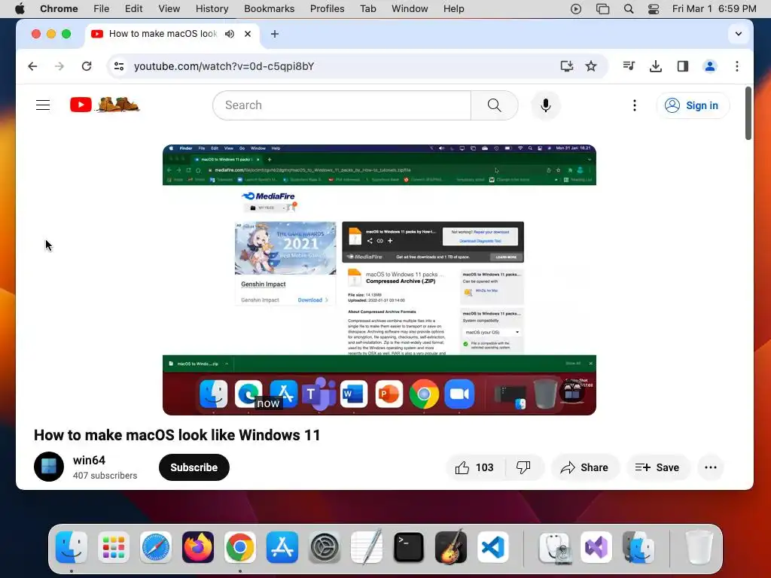The image size is (771, 578).
Task: Open the Help menu
Action: pyautogui.click(x=453, y=9)
